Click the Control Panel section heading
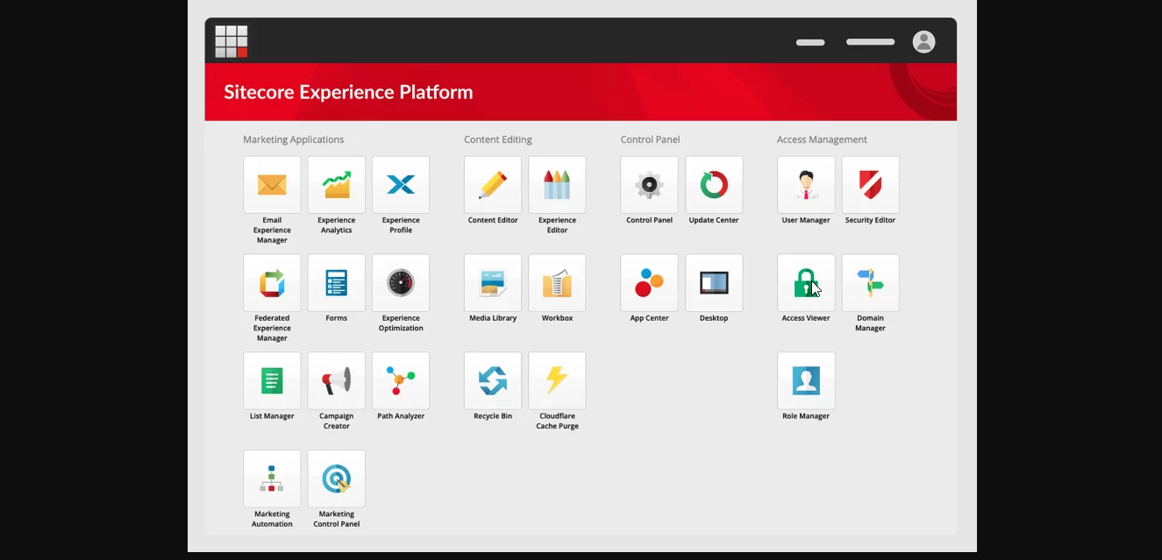 (x=650, y=139)
